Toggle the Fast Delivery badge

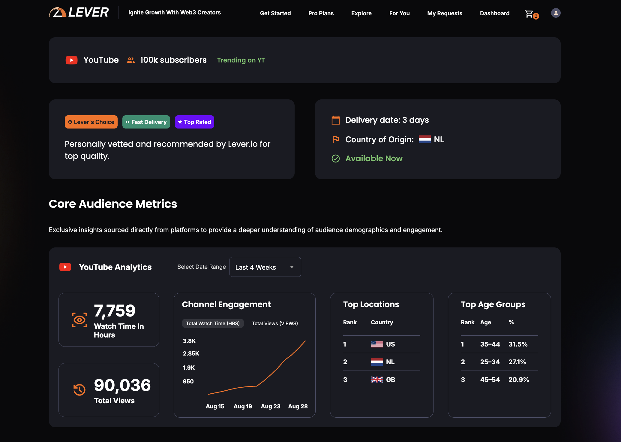coord(146,122)
